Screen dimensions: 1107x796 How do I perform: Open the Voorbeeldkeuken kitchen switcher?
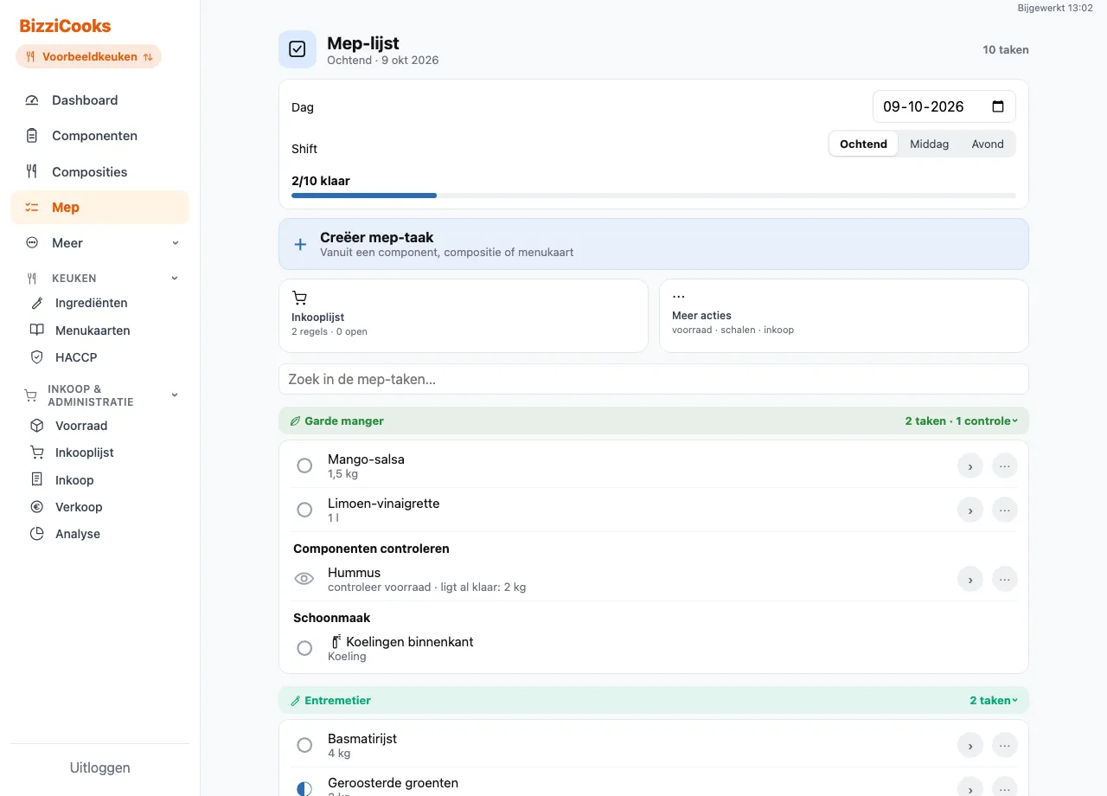[x=88, y=57]
